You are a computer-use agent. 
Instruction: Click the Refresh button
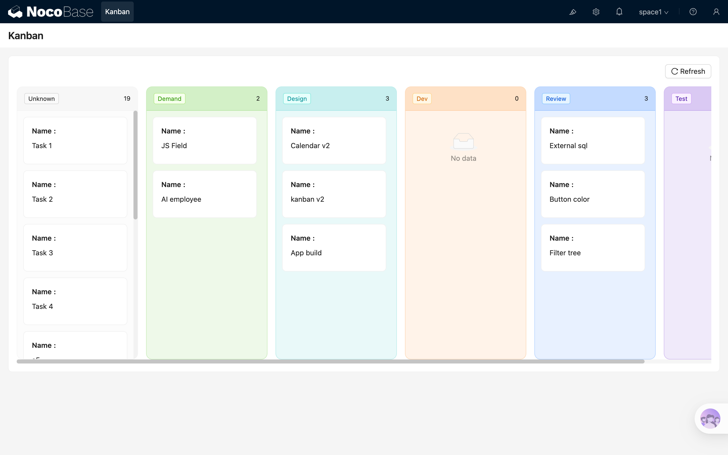pos(688,71)
